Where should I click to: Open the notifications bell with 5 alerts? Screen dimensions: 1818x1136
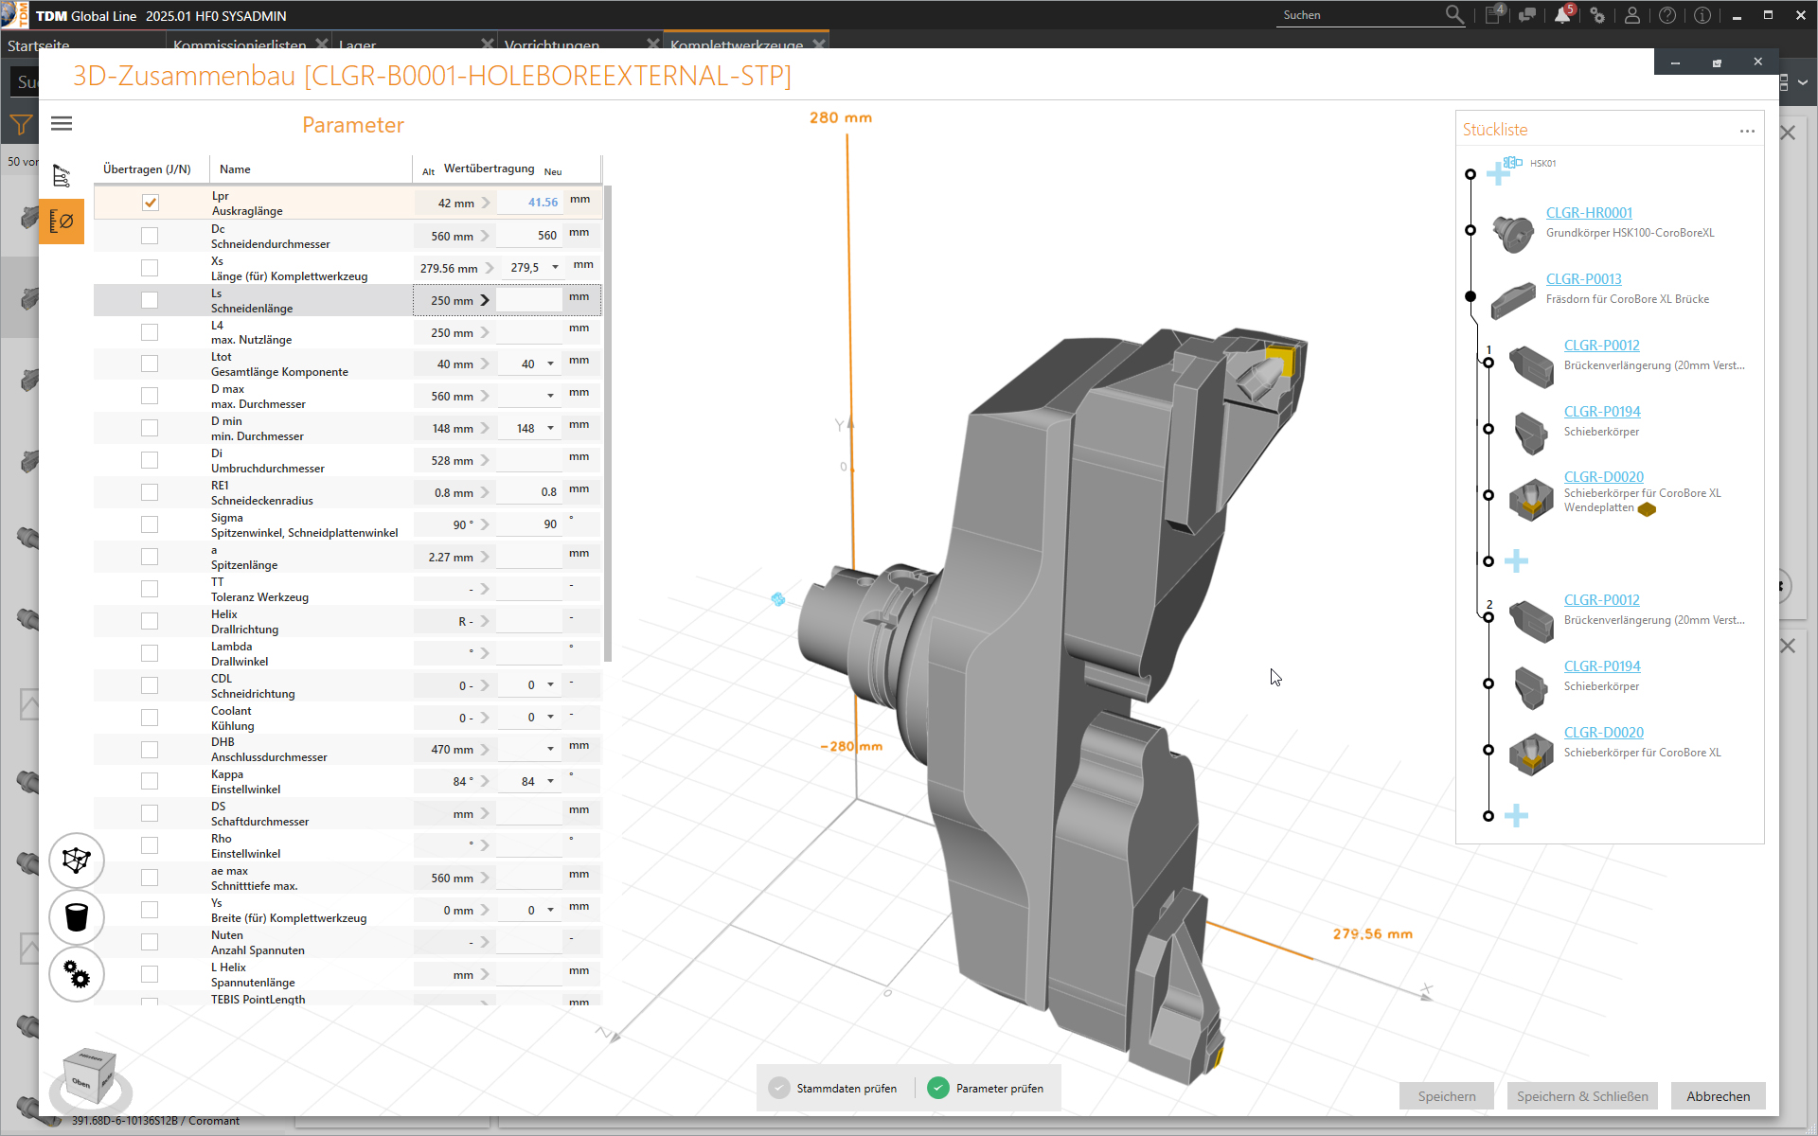(1562, 16)
